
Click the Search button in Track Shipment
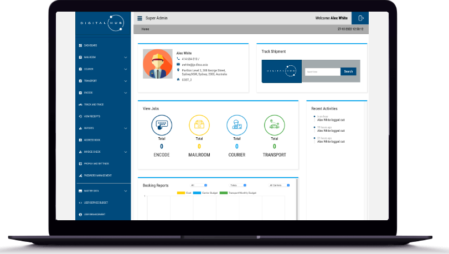(348, 71)
